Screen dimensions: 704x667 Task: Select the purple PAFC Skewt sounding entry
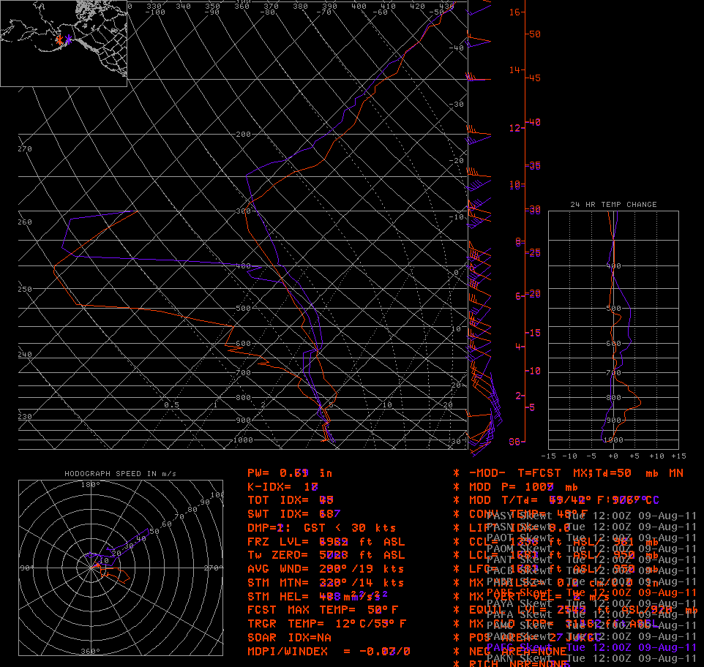(591, 647)
